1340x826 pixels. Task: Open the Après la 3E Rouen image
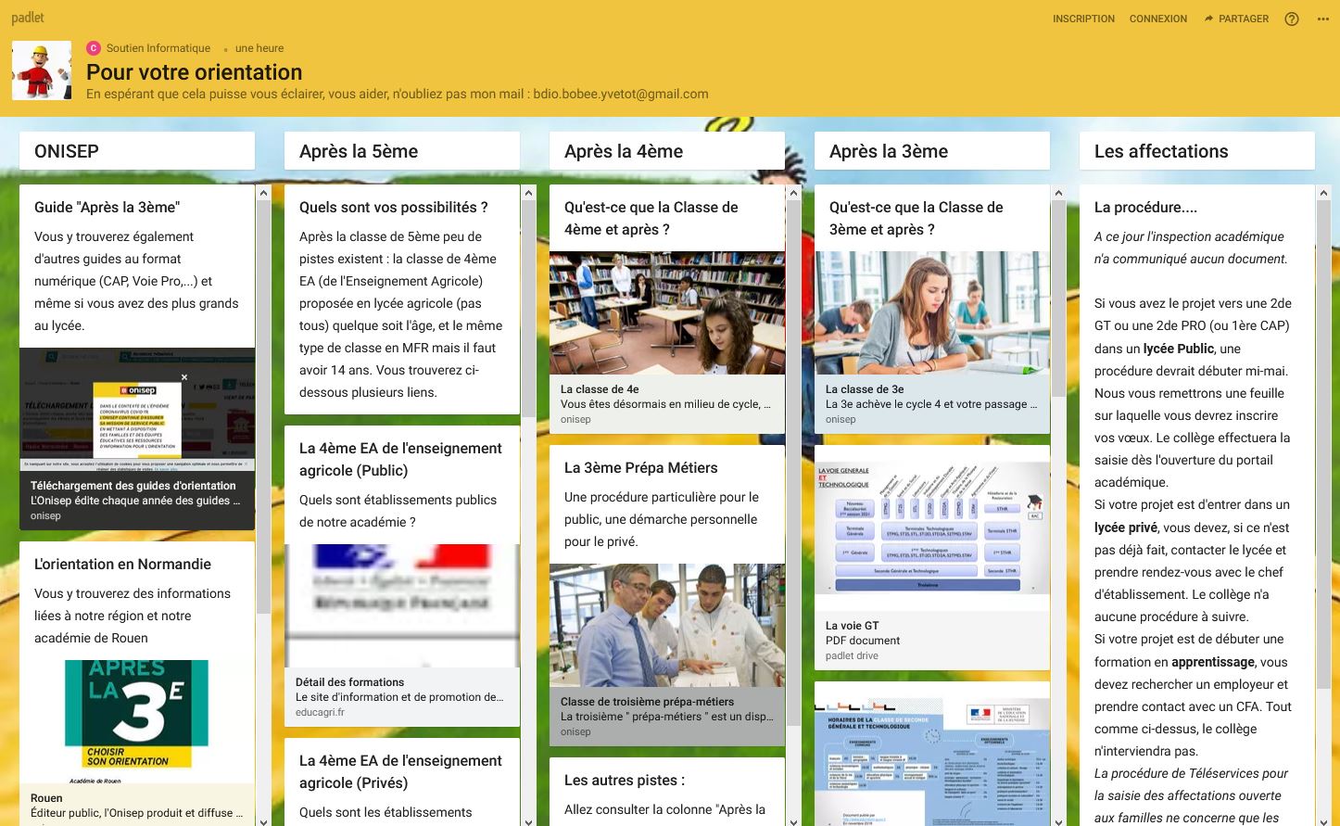pos(136,719)
